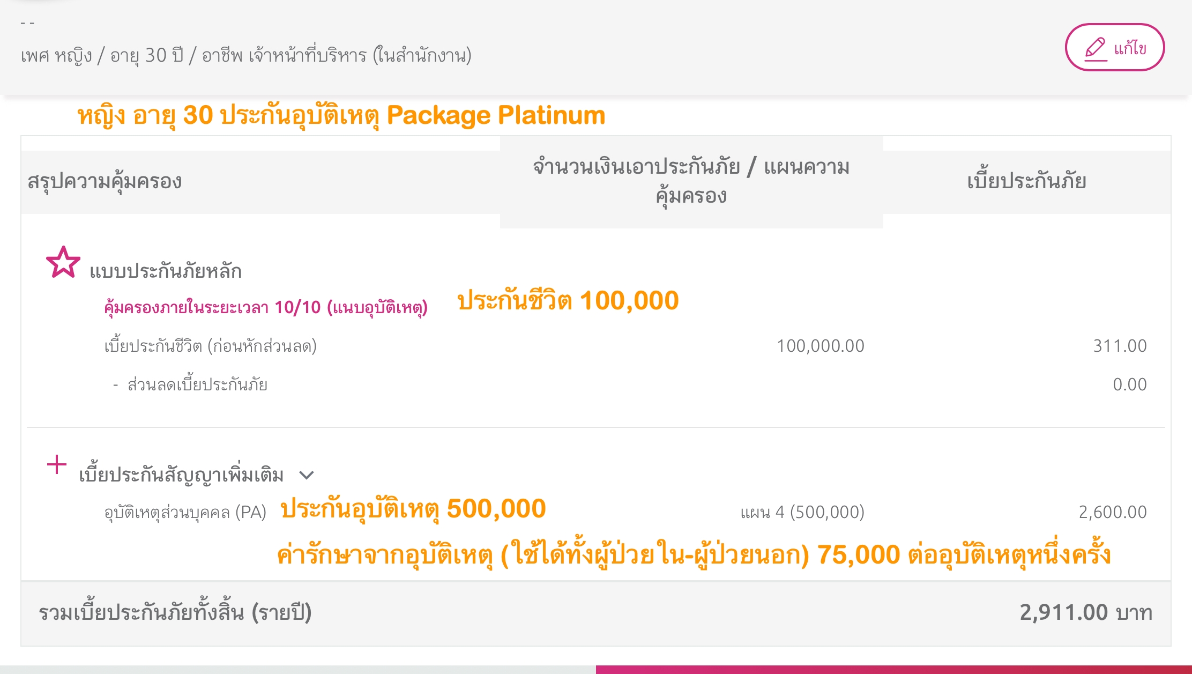Click the pink star icon beside แบบประกันภัยหลัก

(63, 263)
